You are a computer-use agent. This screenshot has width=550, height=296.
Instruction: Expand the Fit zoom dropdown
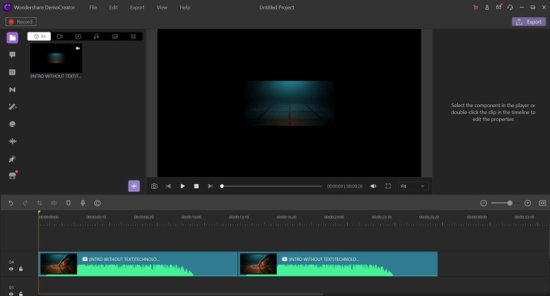click(414, 186)
